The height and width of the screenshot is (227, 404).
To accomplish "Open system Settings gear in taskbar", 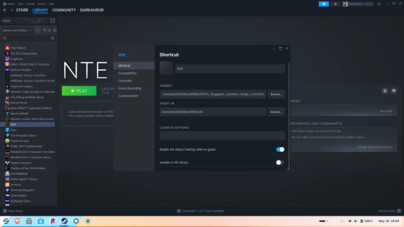I will click(x=76, y=221).
